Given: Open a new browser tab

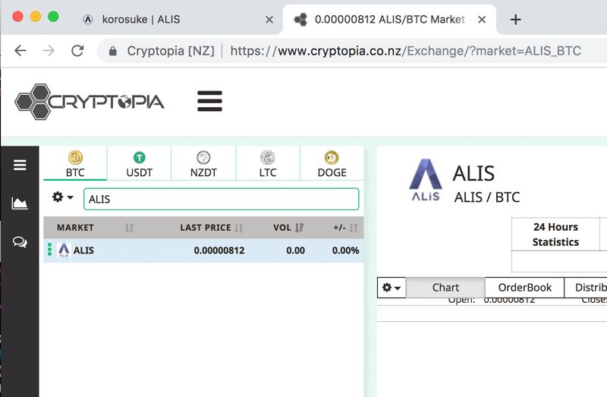Looking at the screenshot, I should click(x=515, y=20).
